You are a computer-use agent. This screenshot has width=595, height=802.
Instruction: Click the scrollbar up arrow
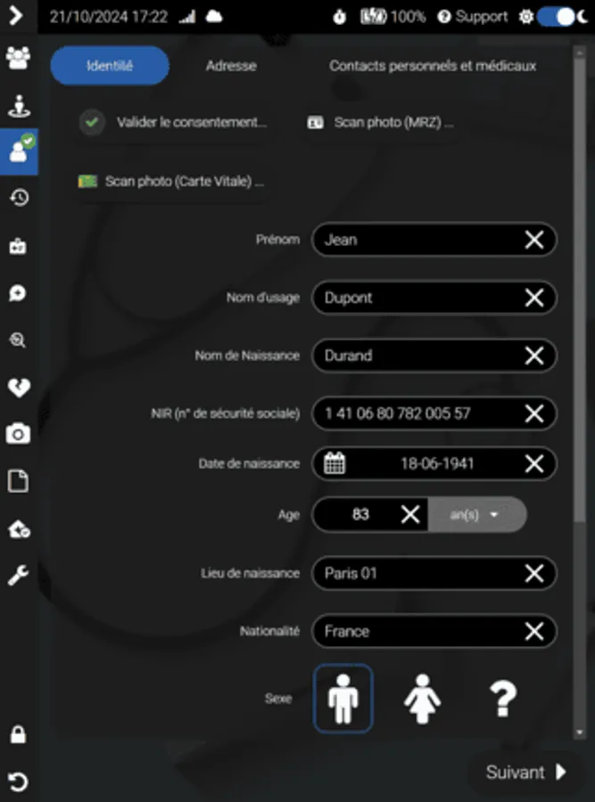tap(580, 53)
